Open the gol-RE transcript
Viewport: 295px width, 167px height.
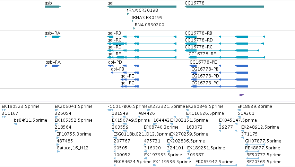coord(142,57)
